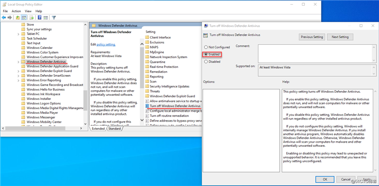The height and width of the screenshot is (186, 379).
Task: Select Windows Defender Application Guard in tree
Action: pyautogui.click(x=52, y=66)
